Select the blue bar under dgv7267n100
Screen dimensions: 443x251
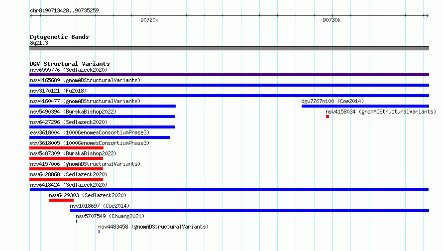(x=365, y=106)
